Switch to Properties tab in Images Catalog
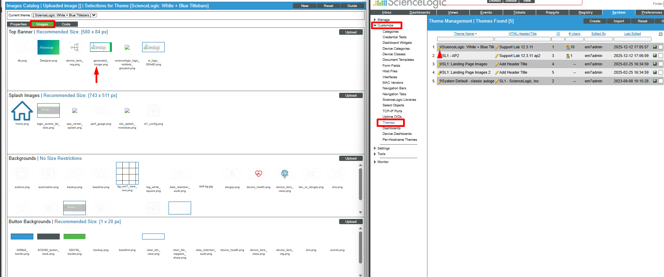 pyautogui.click(x=18, y=24)
